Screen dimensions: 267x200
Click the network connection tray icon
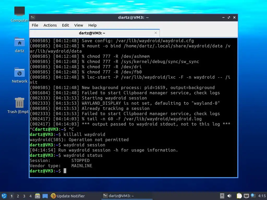coord(246,196)
